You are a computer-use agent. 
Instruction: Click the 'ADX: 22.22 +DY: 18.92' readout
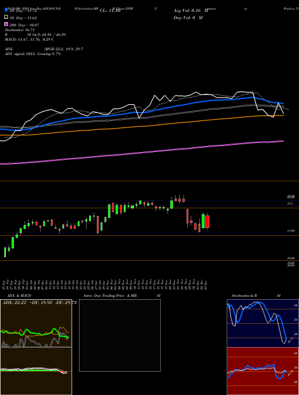point(28,302)
